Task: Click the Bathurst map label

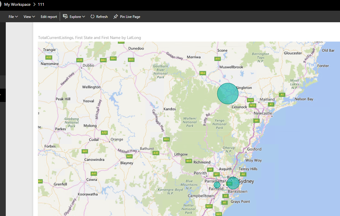Action: pyautogui.click(x=147, y=148)
